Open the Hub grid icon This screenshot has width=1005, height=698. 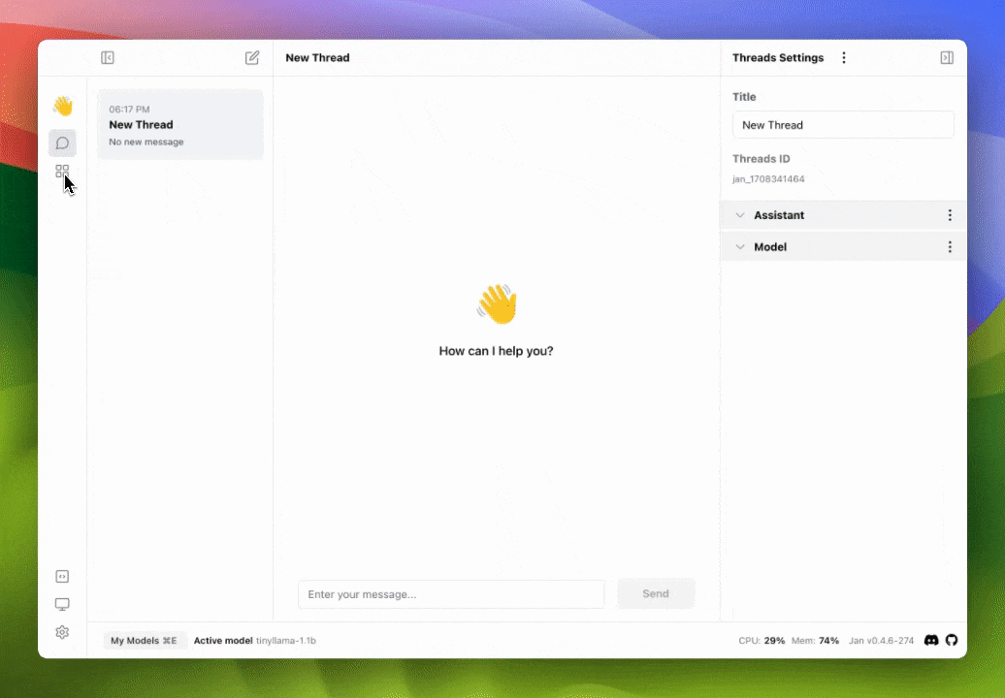(62, 172)
